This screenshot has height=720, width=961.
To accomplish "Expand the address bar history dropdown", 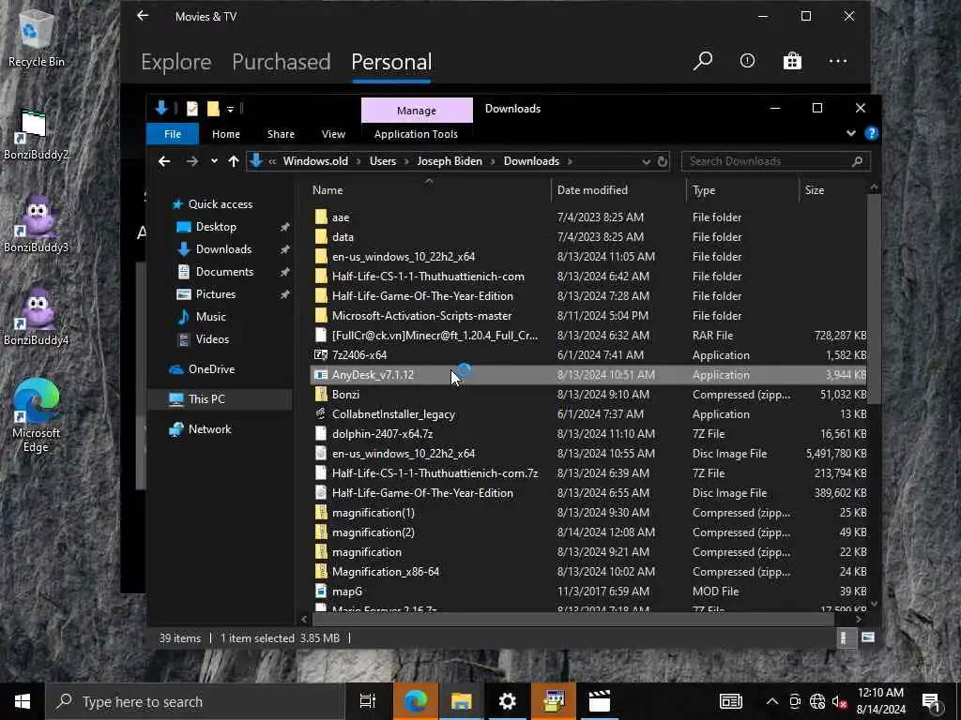I will [646, 161].
